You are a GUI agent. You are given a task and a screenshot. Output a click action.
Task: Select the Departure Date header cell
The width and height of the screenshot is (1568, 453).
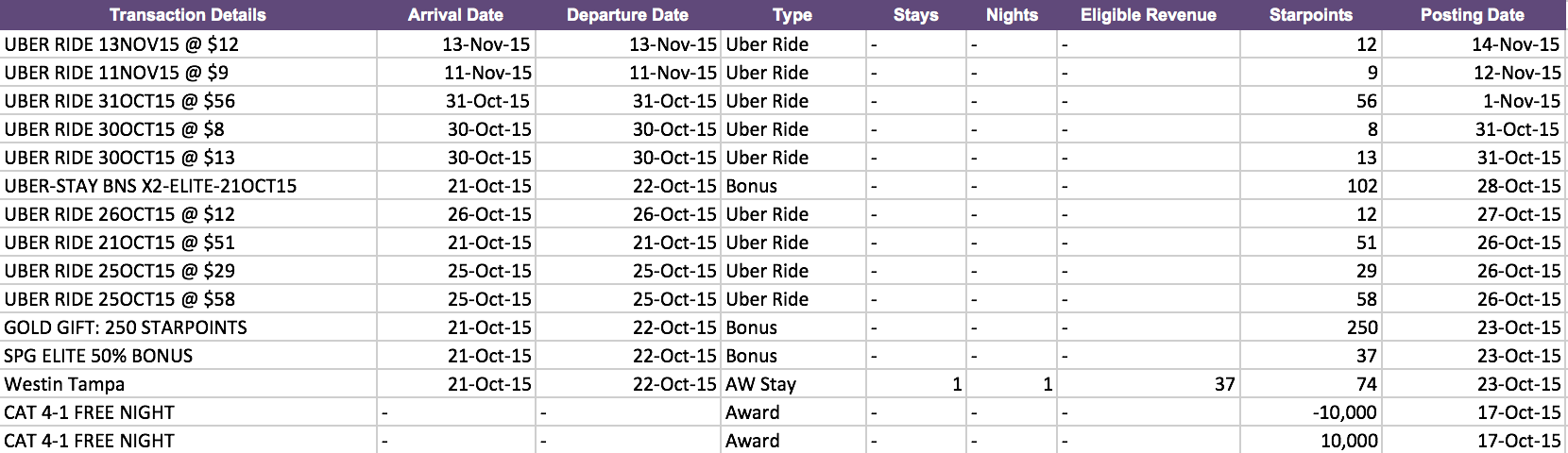[628, 15]
